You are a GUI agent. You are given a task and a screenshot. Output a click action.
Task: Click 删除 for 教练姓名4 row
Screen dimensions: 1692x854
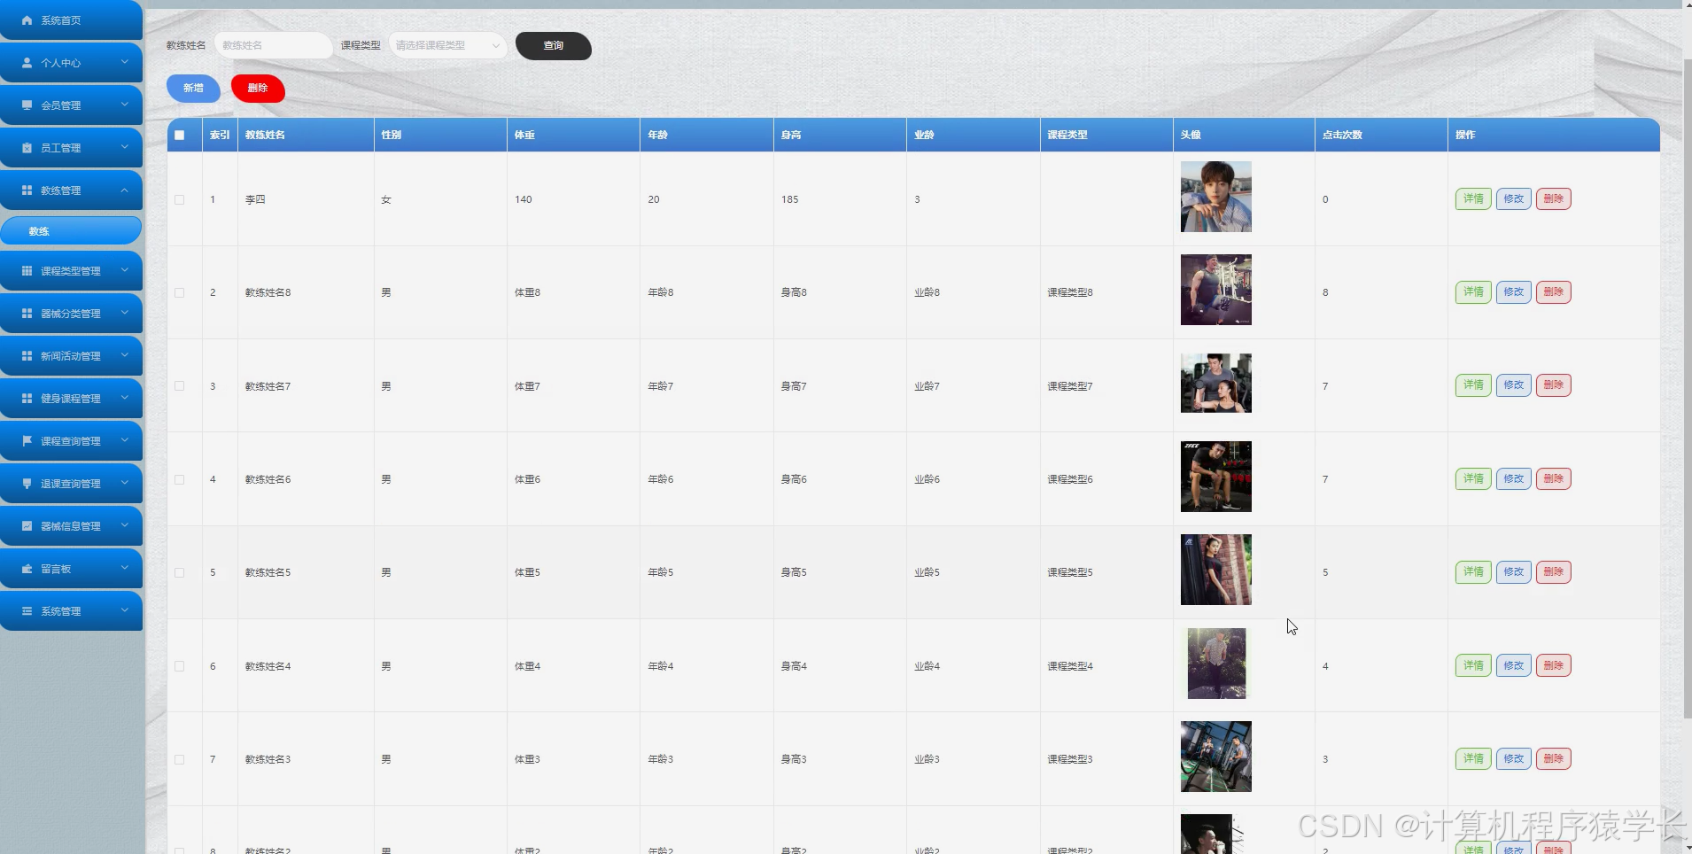1554,665
